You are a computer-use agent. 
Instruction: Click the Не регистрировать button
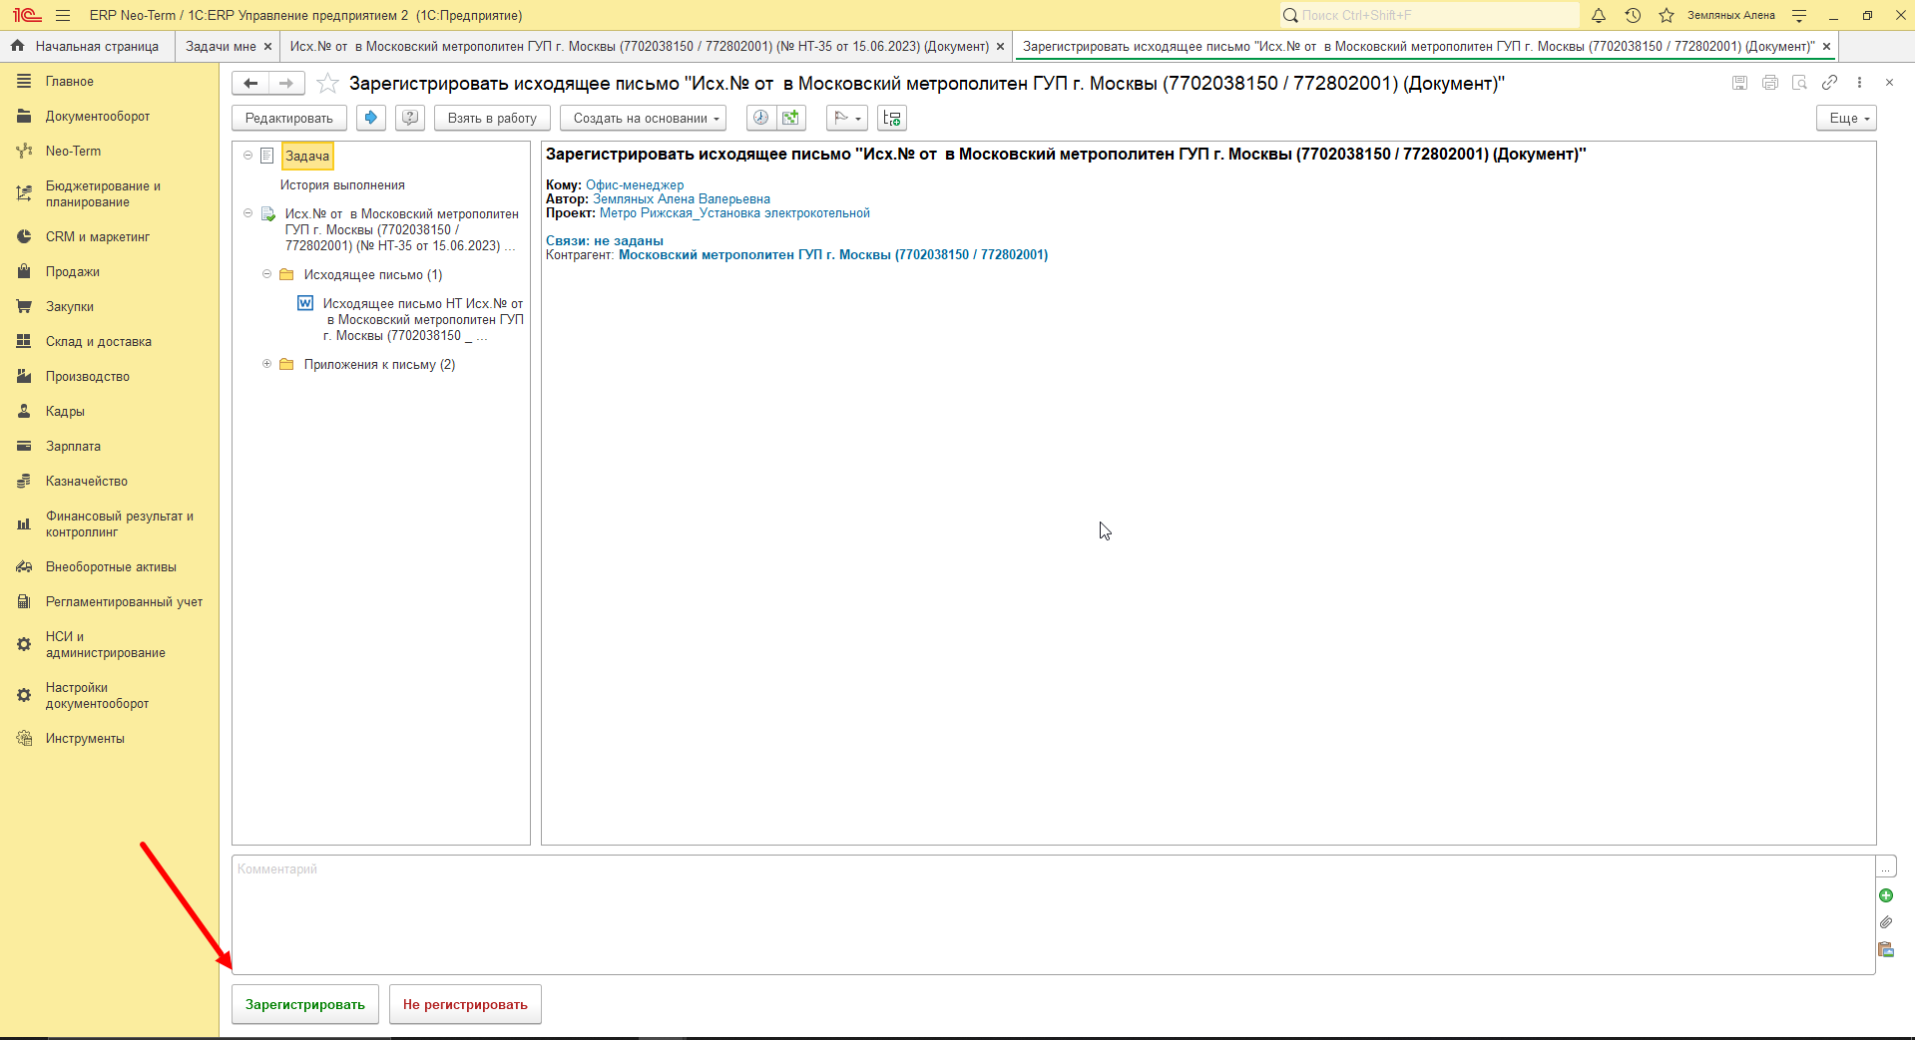(x=465, y=1004)
